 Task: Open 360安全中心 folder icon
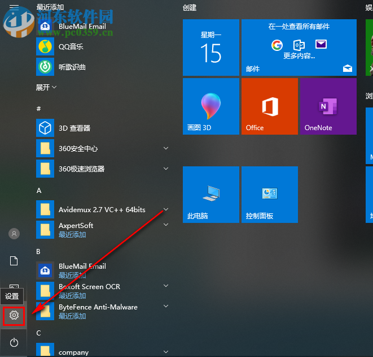[x=45, y=148]
